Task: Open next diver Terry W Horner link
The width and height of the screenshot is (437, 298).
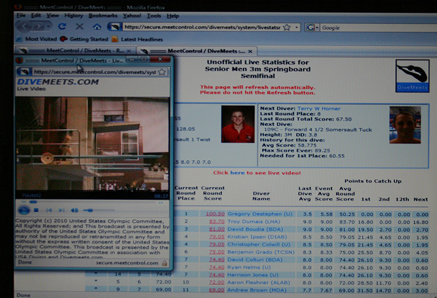Action: point(319,109)
